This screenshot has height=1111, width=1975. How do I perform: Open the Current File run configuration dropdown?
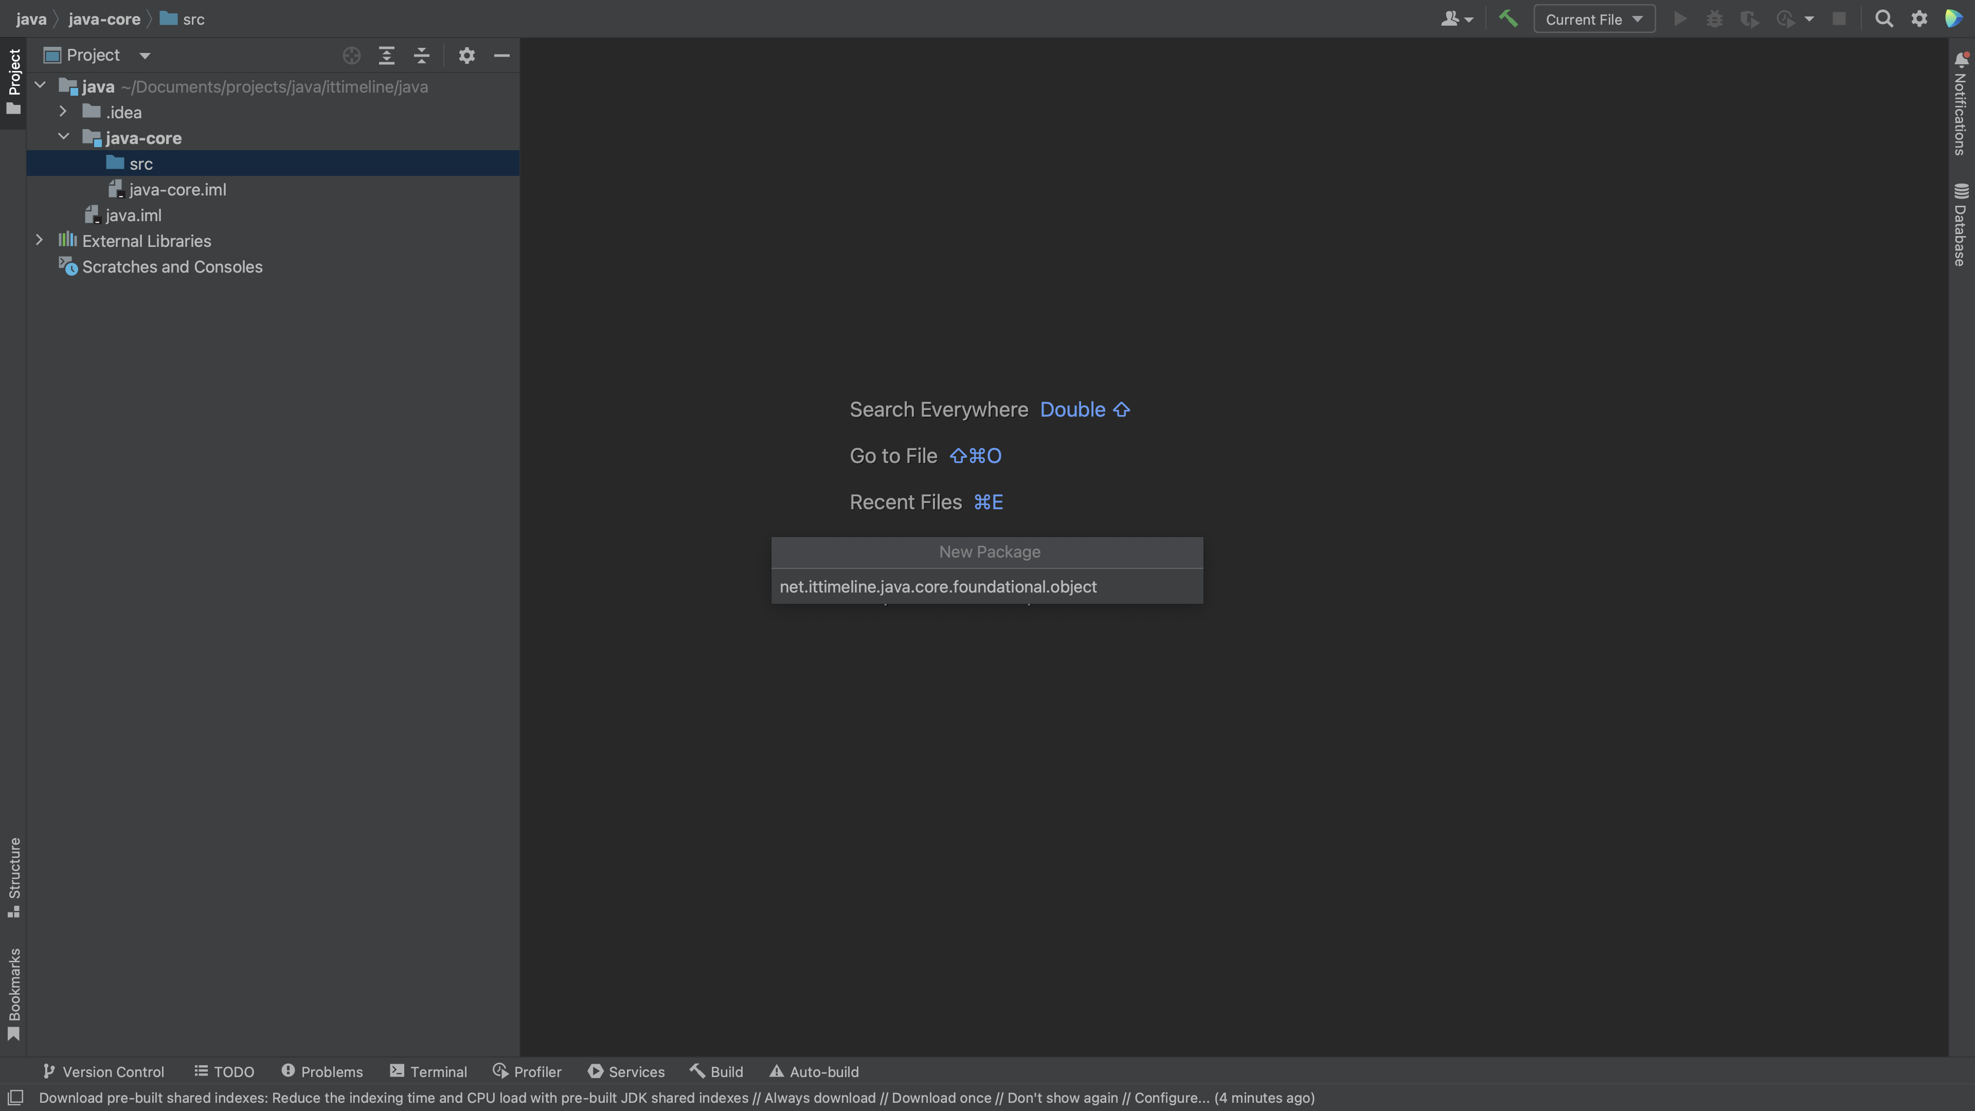[1594, 19]
